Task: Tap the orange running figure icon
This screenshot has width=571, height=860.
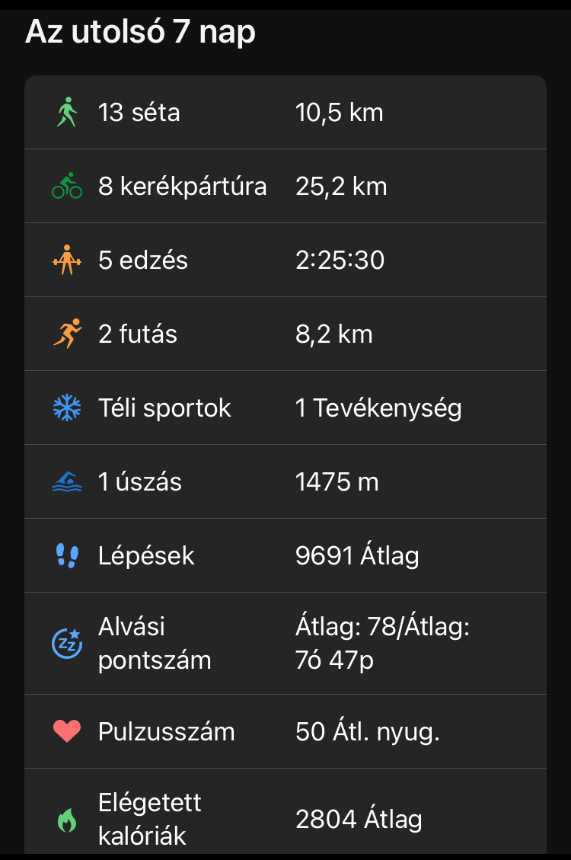Action: click(x=67, y=334)
